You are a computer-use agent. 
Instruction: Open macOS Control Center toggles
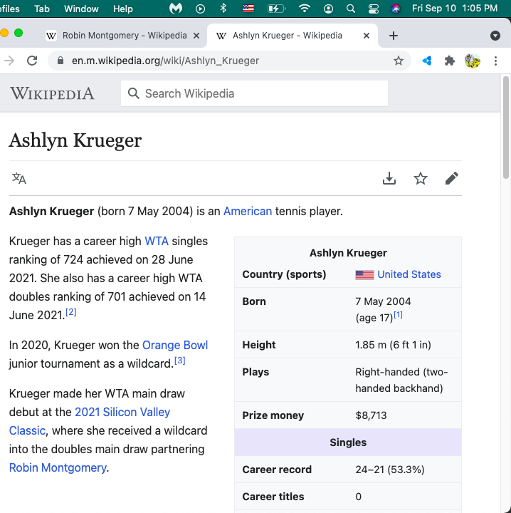[x=374, y=9]
